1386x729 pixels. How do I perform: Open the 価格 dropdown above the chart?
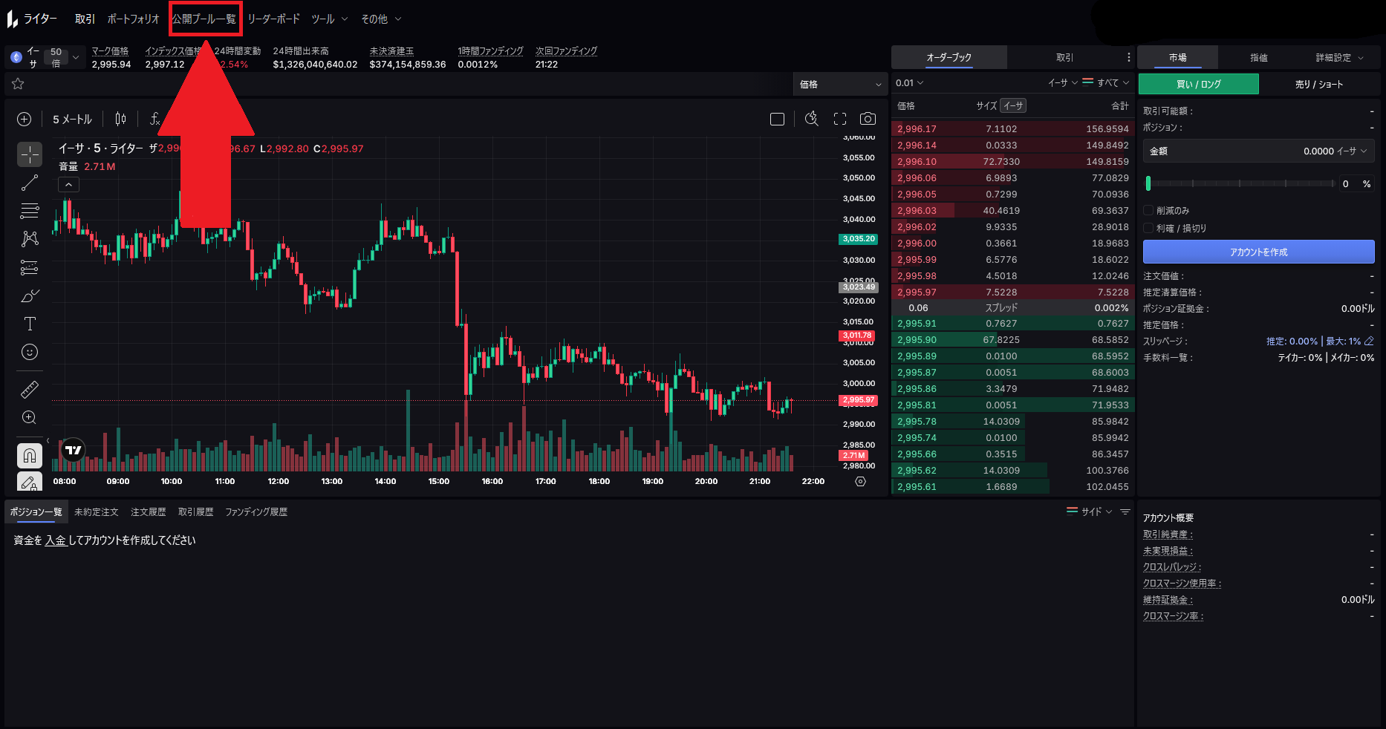click(x=840, y=85)
